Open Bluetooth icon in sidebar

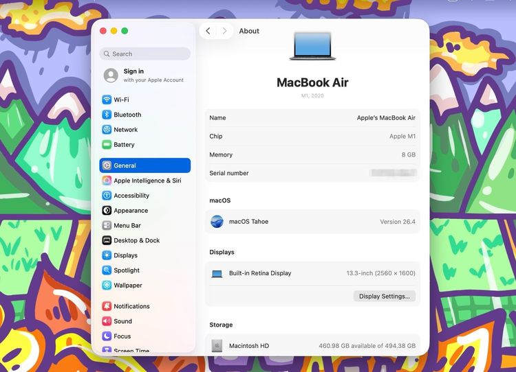tap(107, 115)
